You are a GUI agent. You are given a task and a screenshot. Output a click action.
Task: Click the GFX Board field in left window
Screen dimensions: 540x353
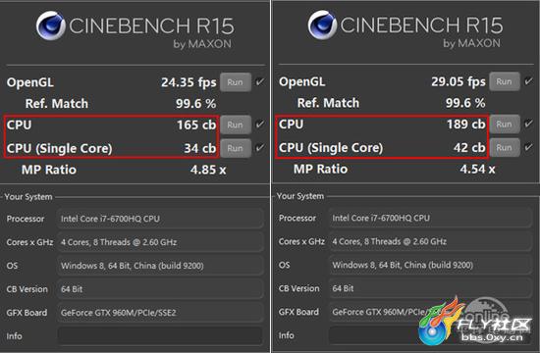160,313
